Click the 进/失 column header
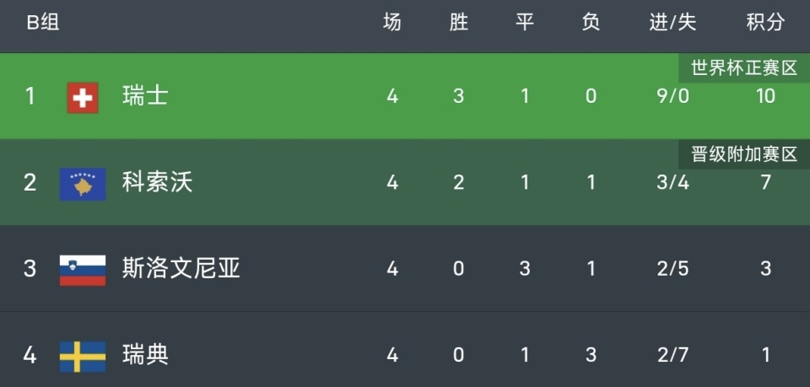Image resolution: width=810 pixels, height=387 pixels. [672, 24]
